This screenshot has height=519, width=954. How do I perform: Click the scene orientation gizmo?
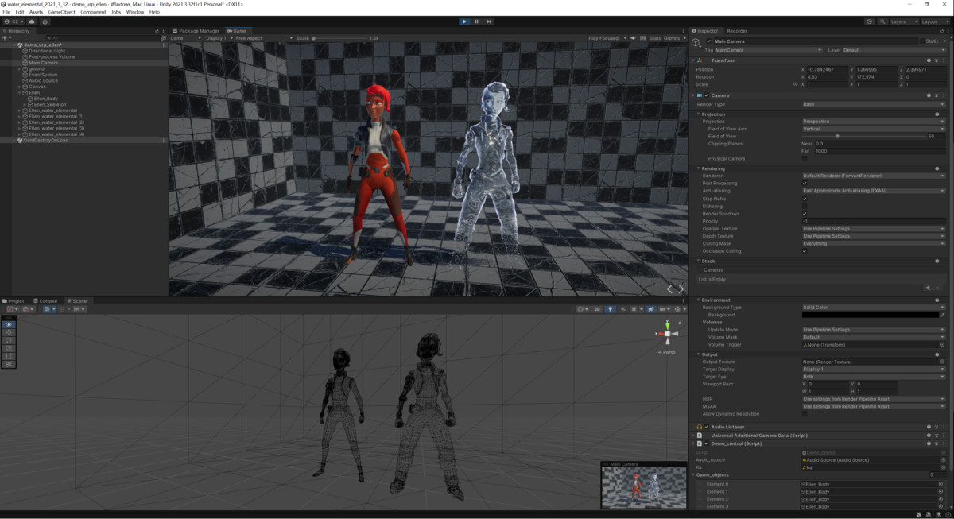pyautogui.click(x=667, y=333)
